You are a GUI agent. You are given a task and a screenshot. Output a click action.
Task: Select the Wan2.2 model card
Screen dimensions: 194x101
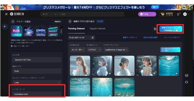53,31
